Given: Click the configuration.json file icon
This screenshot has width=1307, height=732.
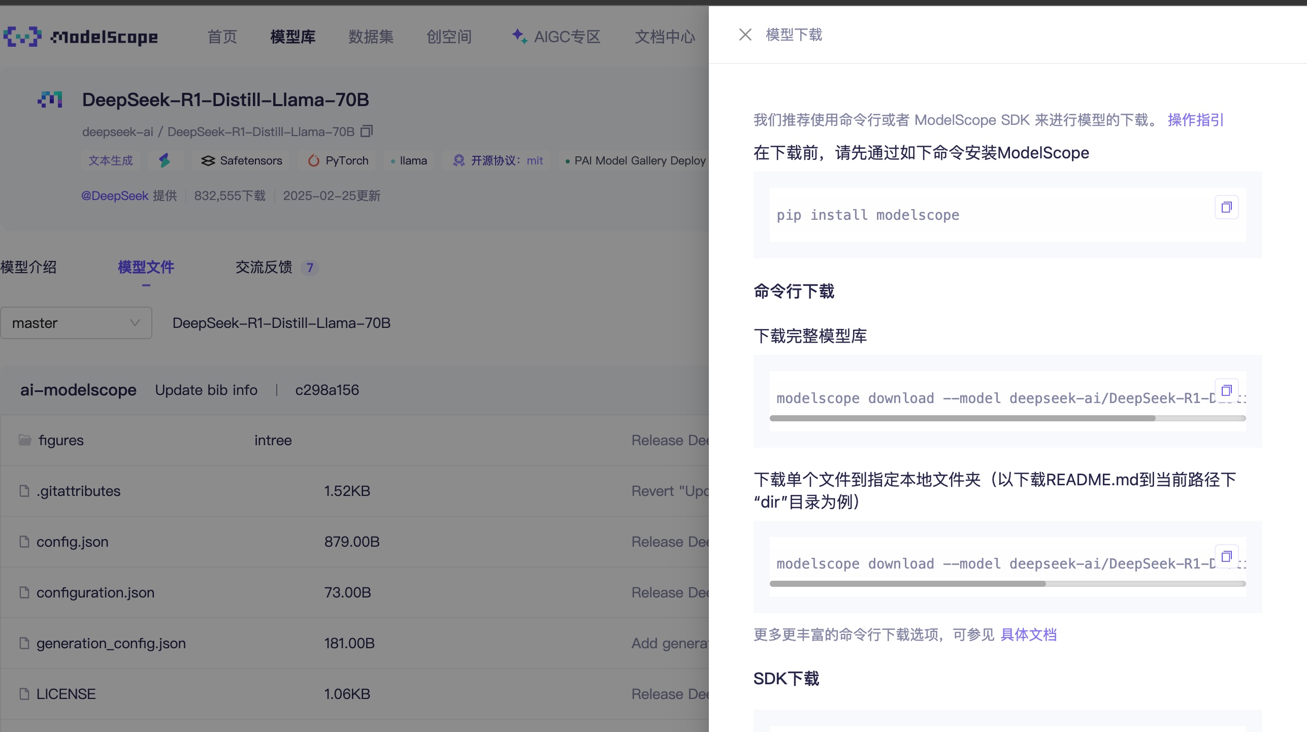Looking at the screenshot, I should [24, 592].
